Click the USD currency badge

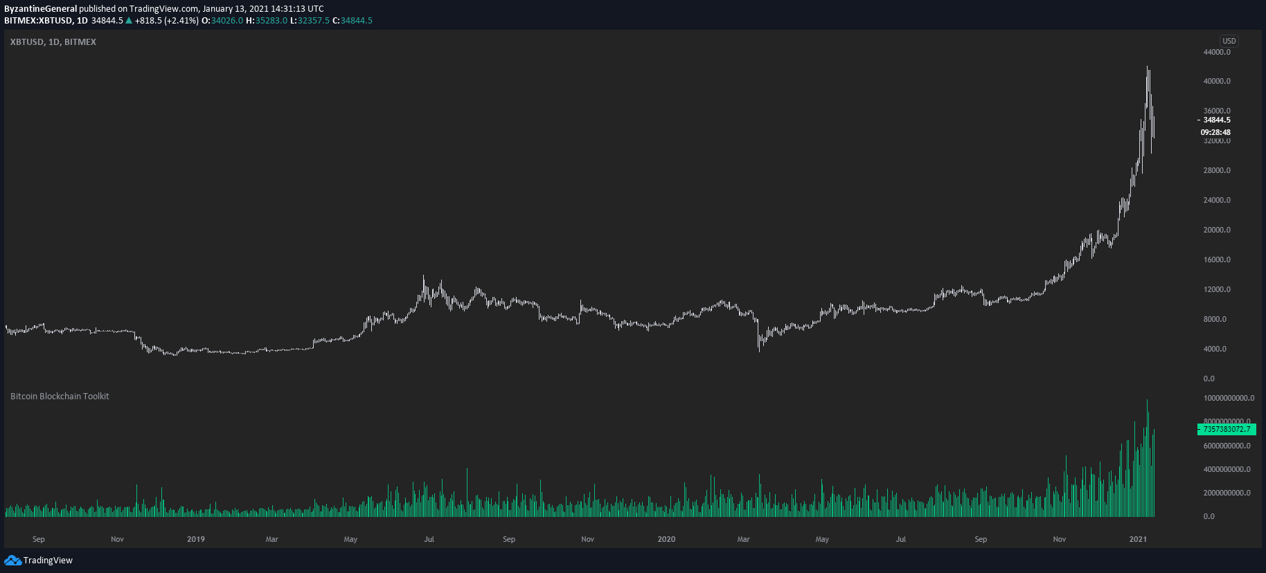[1229, 41]
